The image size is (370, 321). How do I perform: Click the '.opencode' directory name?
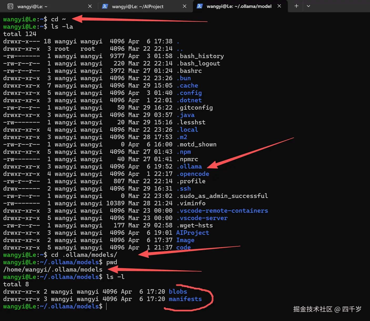tap(193, 174)
